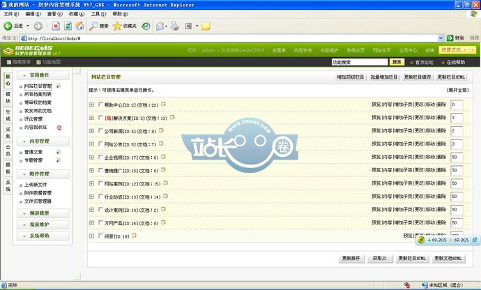Check the 公司新闻[ID:4] checkbox
The width and height of the screenshot is (481, 290).
pos(100,131)
